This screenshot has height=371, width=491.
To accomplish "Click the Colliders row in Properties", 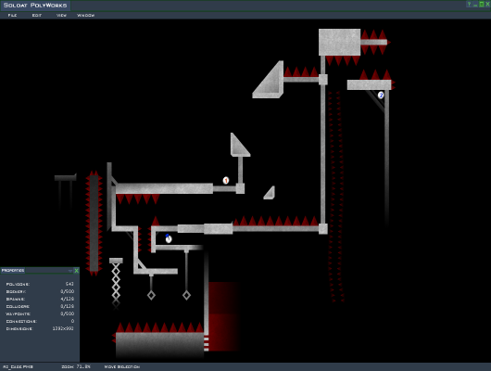I will (40, 306).
